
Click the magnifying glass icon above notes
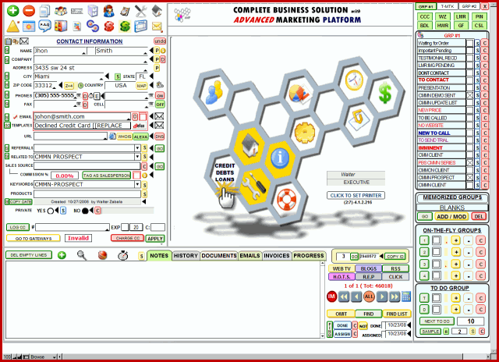pos(82,255)
